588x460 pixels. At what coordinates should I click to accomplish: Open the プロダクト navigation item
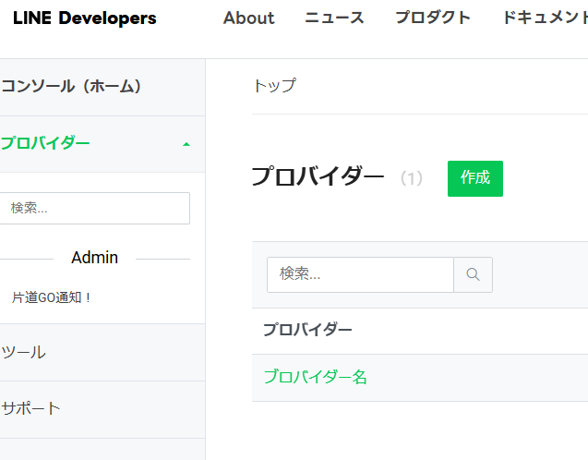pos(433,18)
